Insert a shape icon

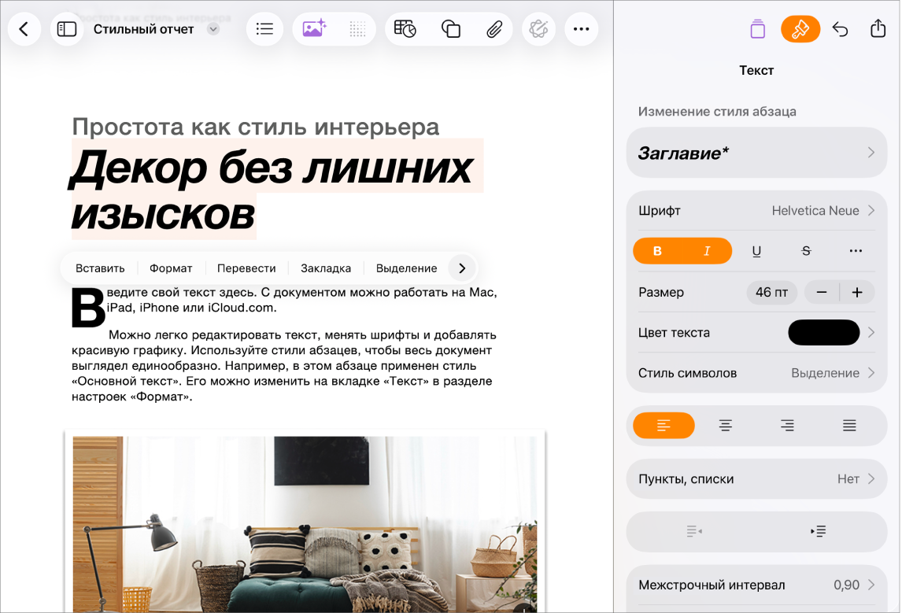click(x=450, y=29)
